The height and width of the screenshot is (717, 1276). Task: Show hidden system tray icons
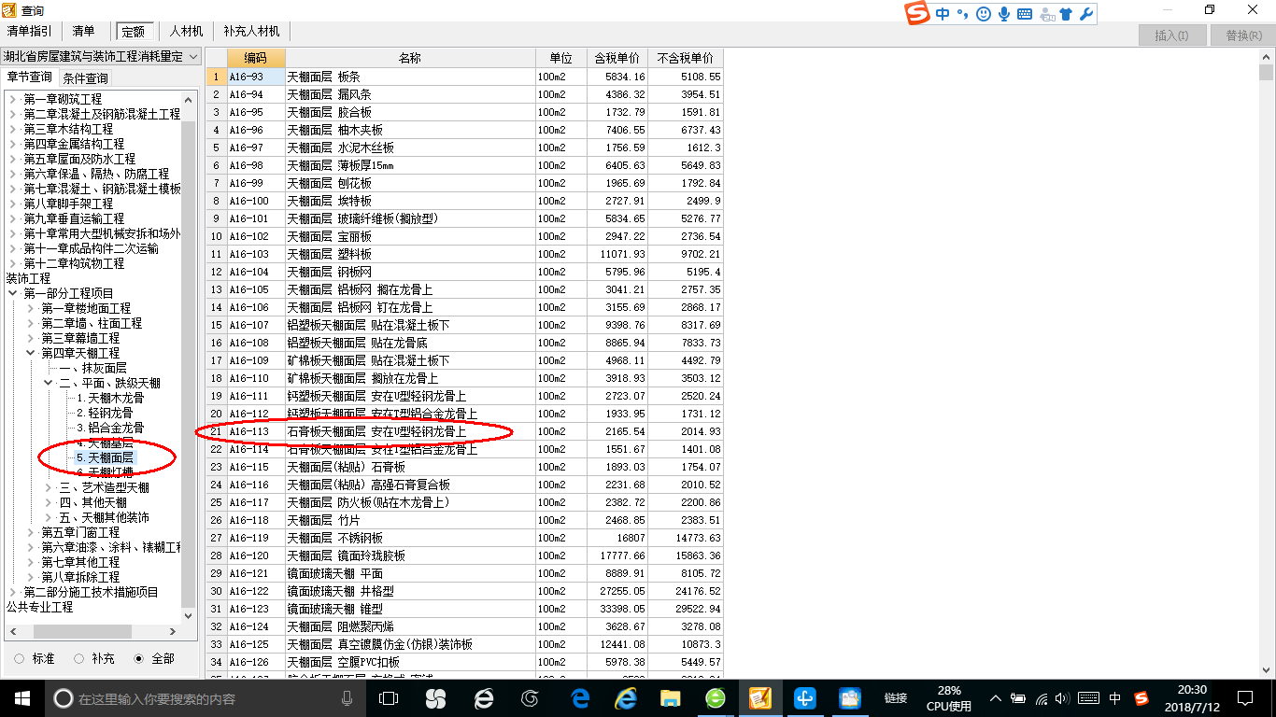(996, 698)
